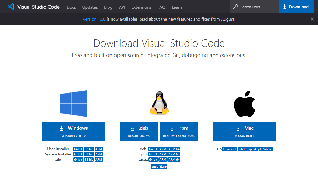Viewport: 318px width, 185px height.
Task: Click the download arrow on the .deb button
Action: pos(132,128)
